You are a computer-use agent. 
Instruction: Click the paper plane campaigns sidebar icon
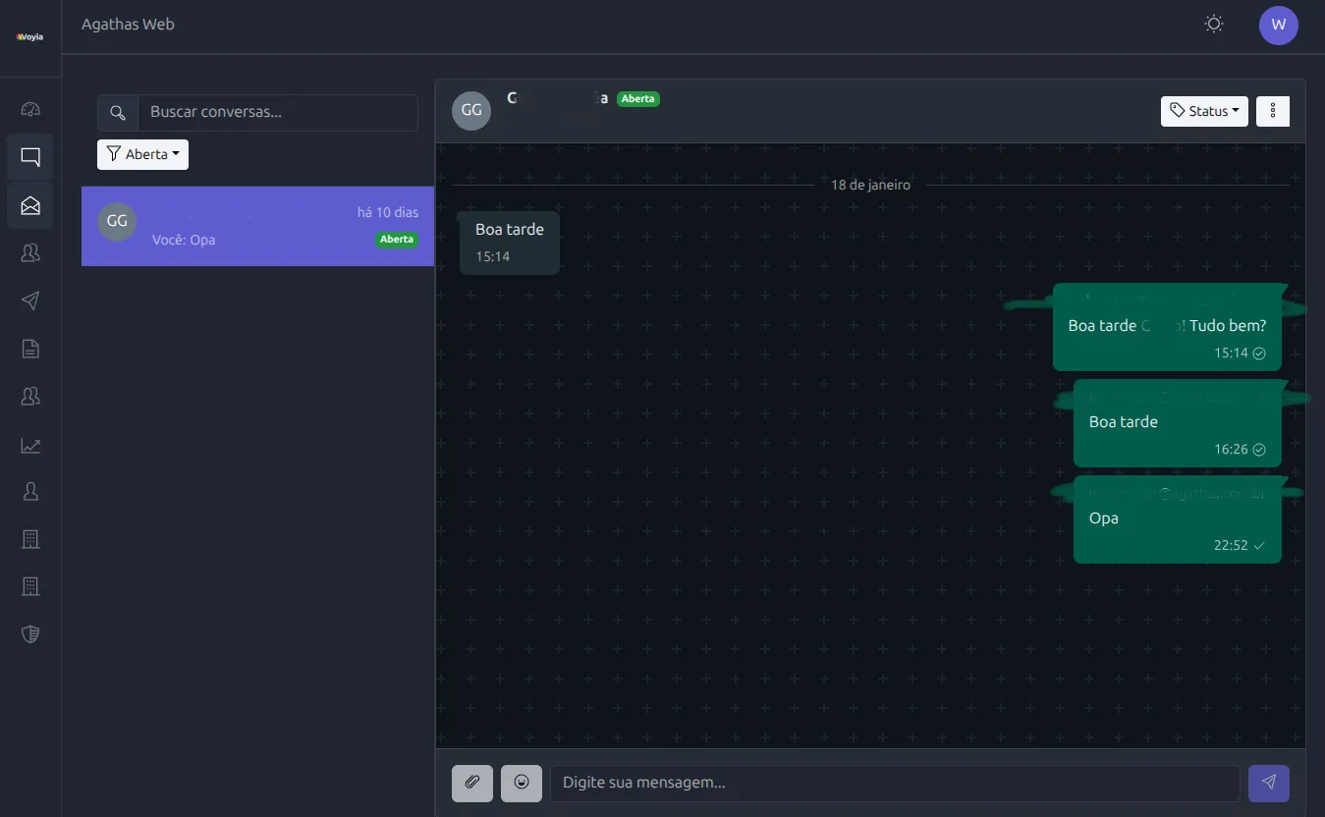[x=30, y=300]
